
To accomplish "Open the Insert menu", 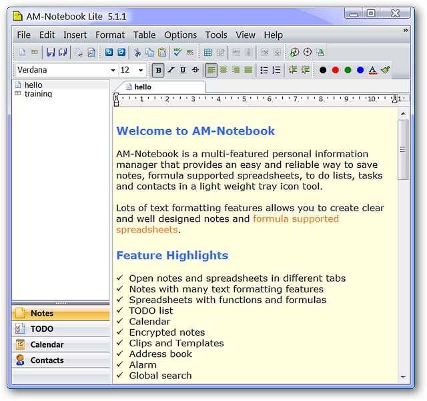I will 75,35.
